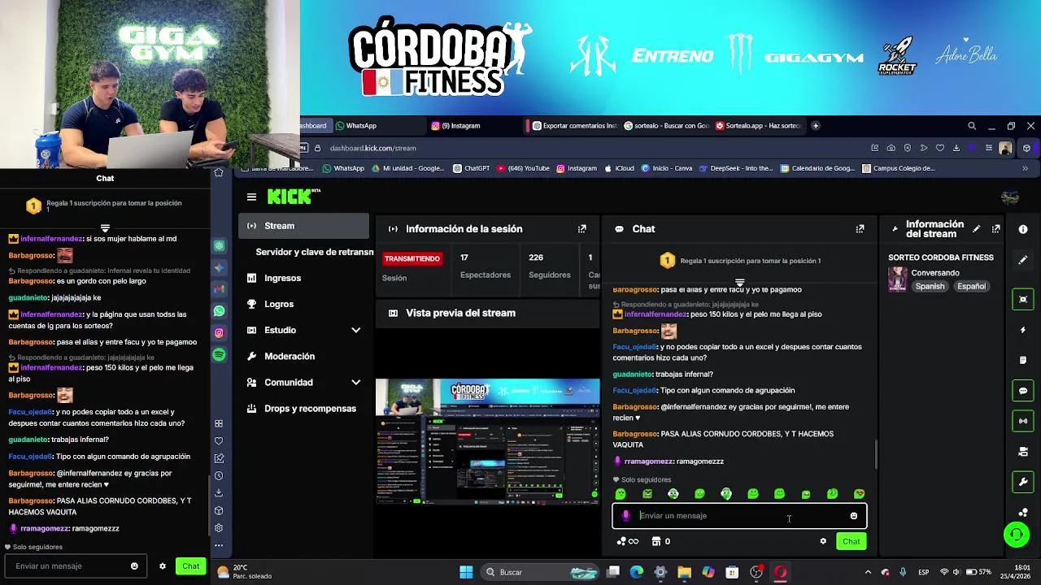This screenshot has height=585, width=1041.
Task: Open the Kick hamburger menu
Action: click(x=251, y=197)
